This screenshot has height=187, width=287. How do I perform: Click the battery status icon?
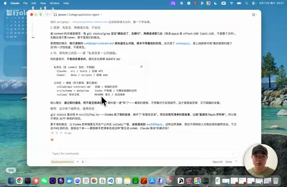pos(239,3)
